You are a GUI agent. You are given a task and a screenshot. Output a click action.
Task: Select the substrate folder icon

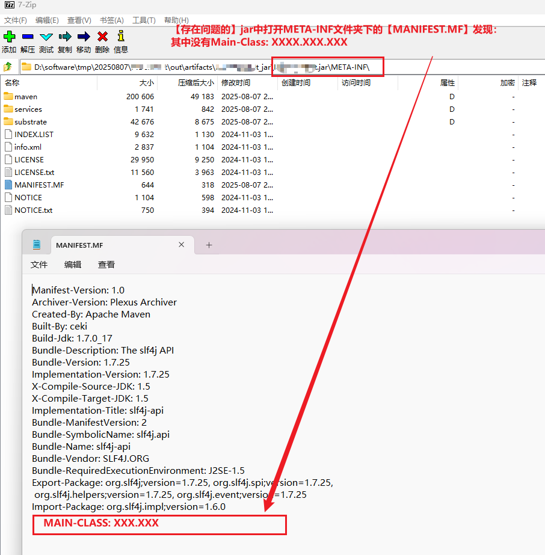pyautogui.click(x=8, y=121)
